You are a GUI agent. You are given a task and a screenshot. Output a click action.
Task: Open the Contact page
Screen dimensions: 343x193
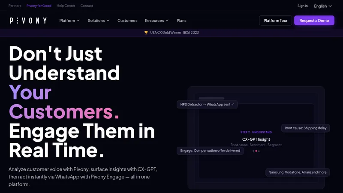[87, 6]
